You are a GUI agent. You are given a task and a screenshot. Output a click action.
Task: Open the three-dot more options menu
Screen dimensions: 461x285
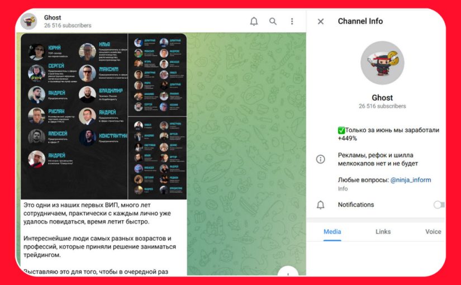pyautogui.click(x=292, y=21)
